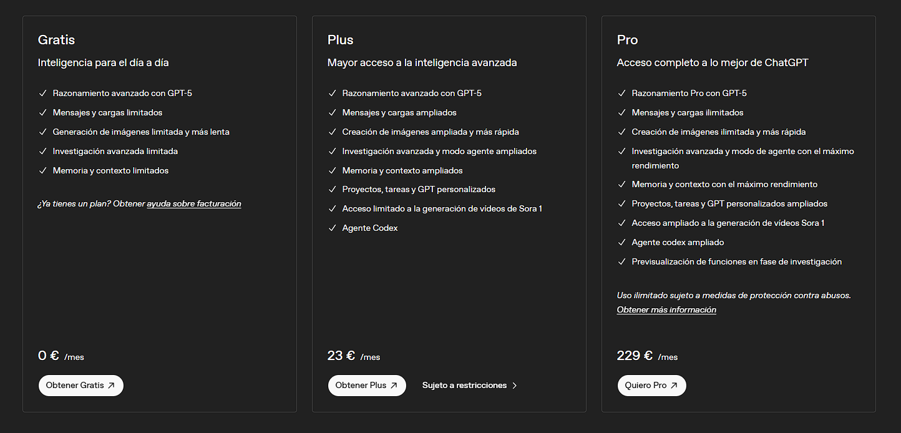The image size is (901, 433).
Task: Click the chevron next to "Sujeto a restricciones"
Action: coord(514,385)
